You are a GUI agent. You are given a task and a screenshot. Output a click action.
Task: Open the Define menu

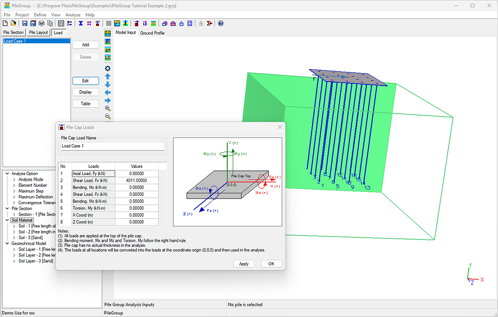pos(40,15)
